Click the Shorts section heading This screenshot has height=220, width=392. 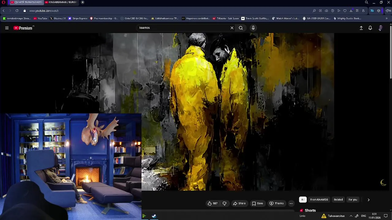pyautogui.click(x=310, y=211)
